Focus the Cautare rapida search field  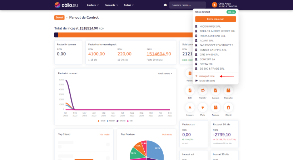188,5
